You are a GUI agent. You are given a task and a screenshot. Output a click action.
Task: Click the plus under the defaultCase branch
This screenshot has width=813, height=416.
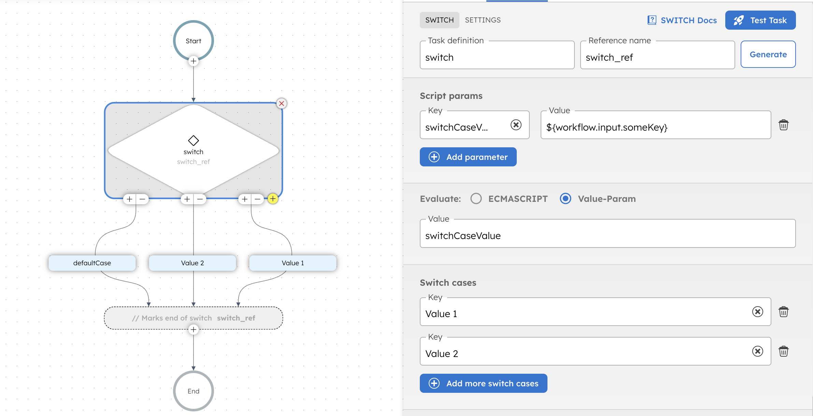click(130, 199)
